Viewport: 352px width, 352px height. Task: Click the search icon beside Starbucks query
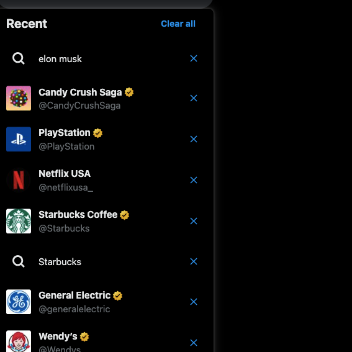click(x=19, y=261)
